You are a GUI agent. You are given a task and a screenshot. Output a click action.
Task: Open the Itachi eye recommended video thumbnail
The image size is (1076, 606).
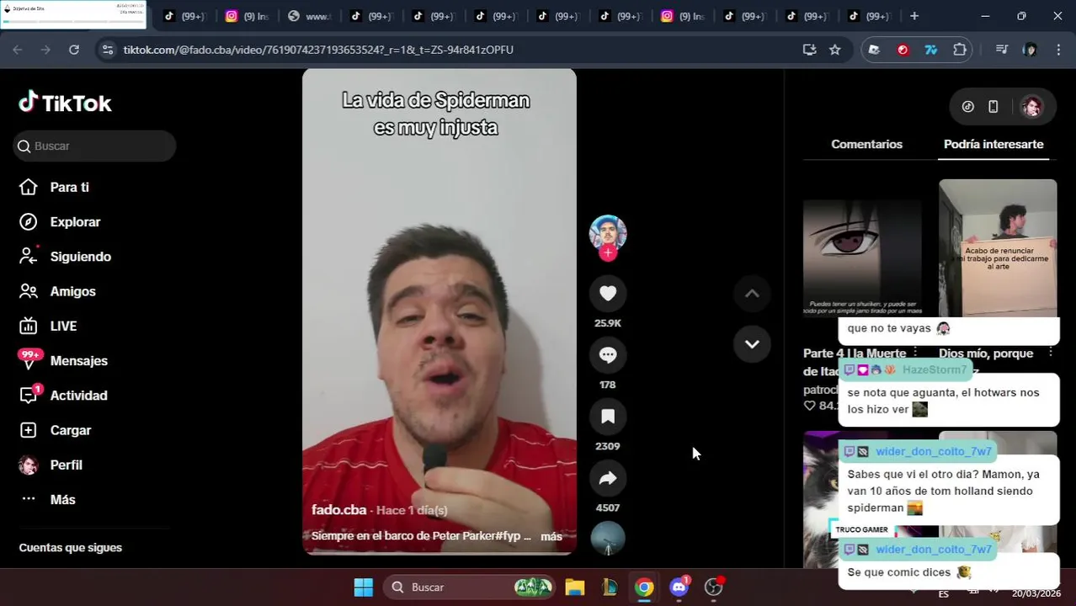tap(862, 257)
